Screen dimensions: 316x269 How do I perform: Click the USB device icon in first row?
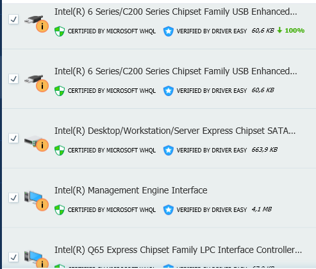[x=36, y=23]
